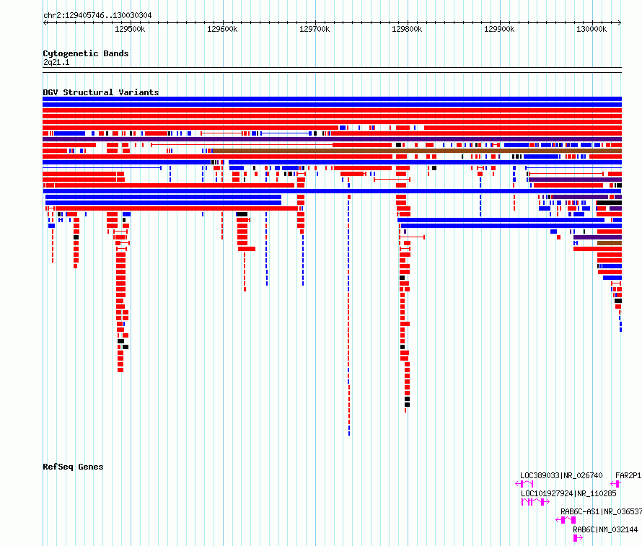
Task: Click the 129800k ruler label
Action: 407,29
